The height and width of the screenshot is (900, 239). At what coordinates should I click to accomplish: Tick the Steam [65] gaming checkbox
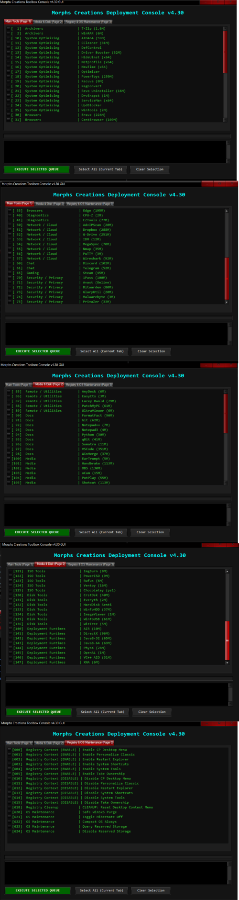tap(11, 273)
